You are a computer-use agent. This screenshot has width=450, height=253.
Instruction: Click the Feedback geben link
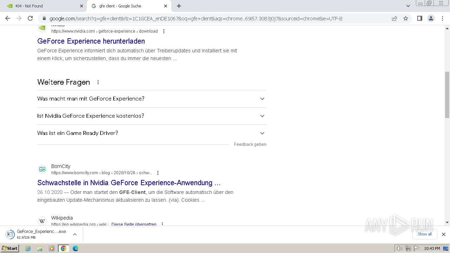pos(250,144)
